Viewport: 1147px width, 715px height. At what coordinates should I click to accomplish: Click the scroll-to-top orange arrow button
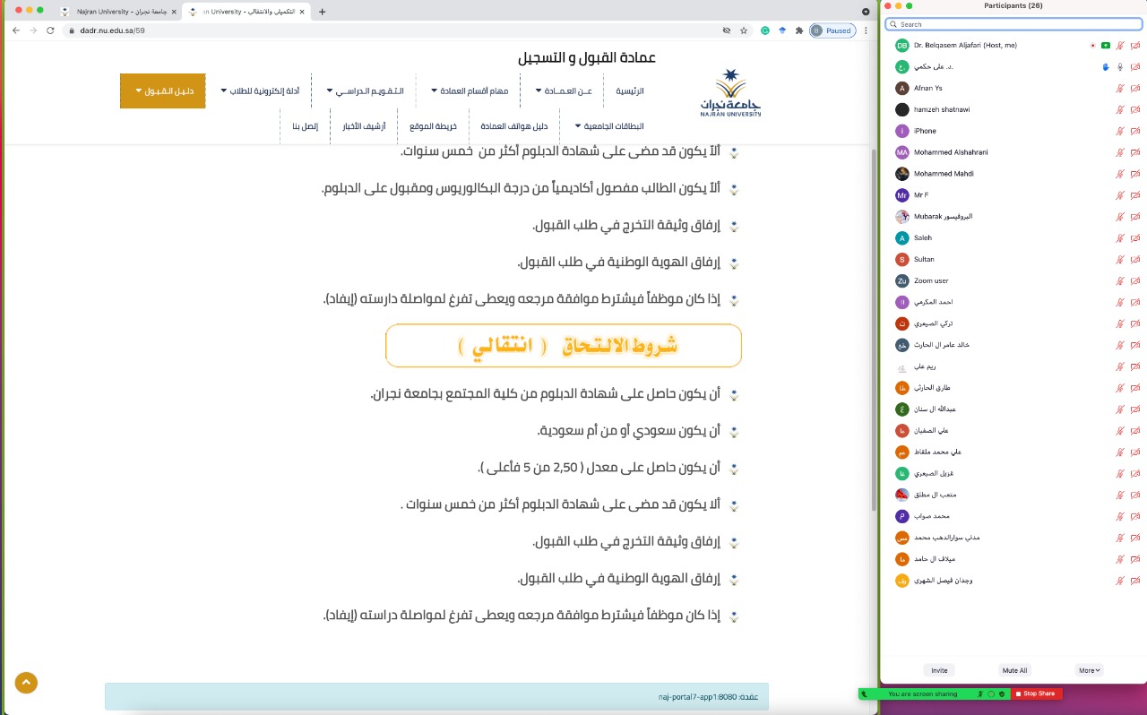tap(26, 683)
